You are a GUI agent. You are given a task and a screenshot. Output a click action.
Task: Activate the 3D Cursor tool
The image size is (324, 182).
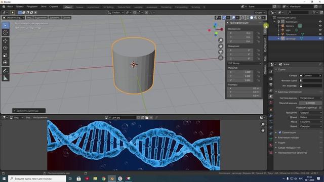click(x=6, y=32)
